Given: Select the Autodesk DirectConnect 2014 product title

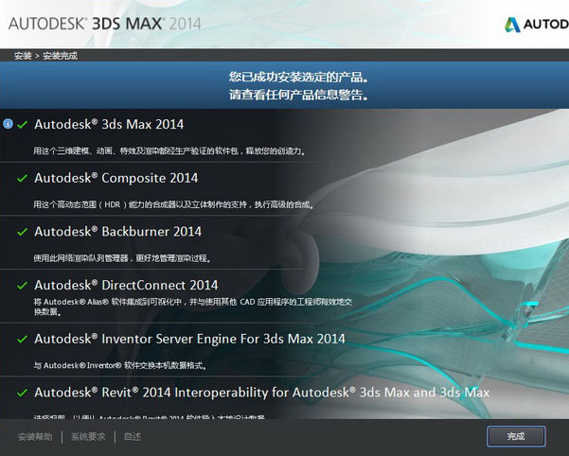Looking at the screenshot, I should pos(126,286).
